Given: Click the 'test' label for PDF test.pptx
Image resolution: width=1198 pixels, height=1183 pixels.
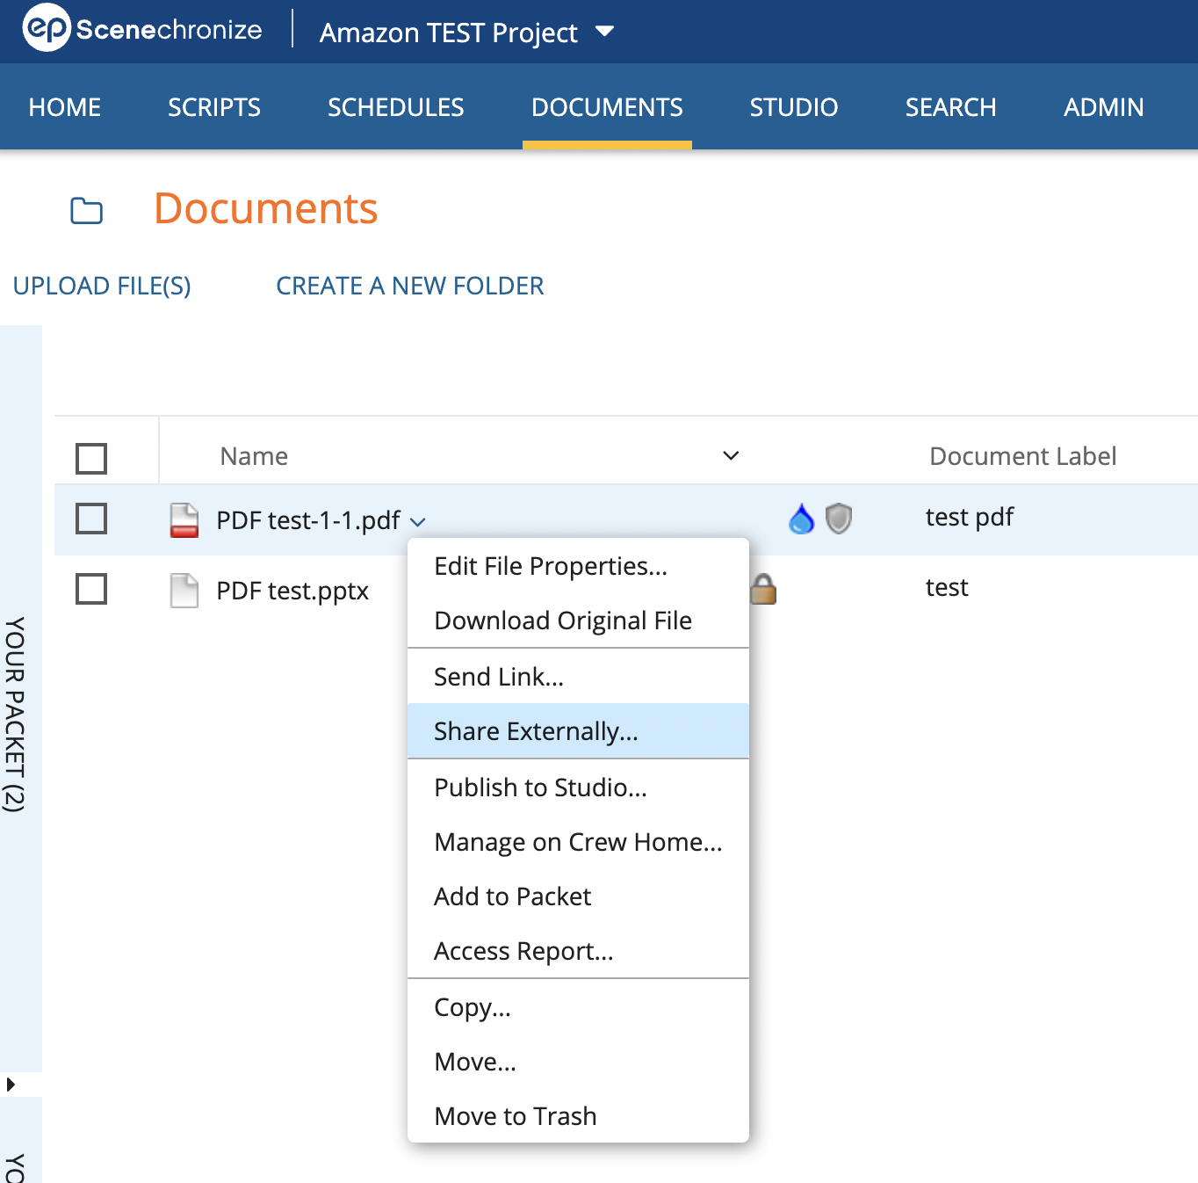Looking at the screenshot, I should coord(947,587).
